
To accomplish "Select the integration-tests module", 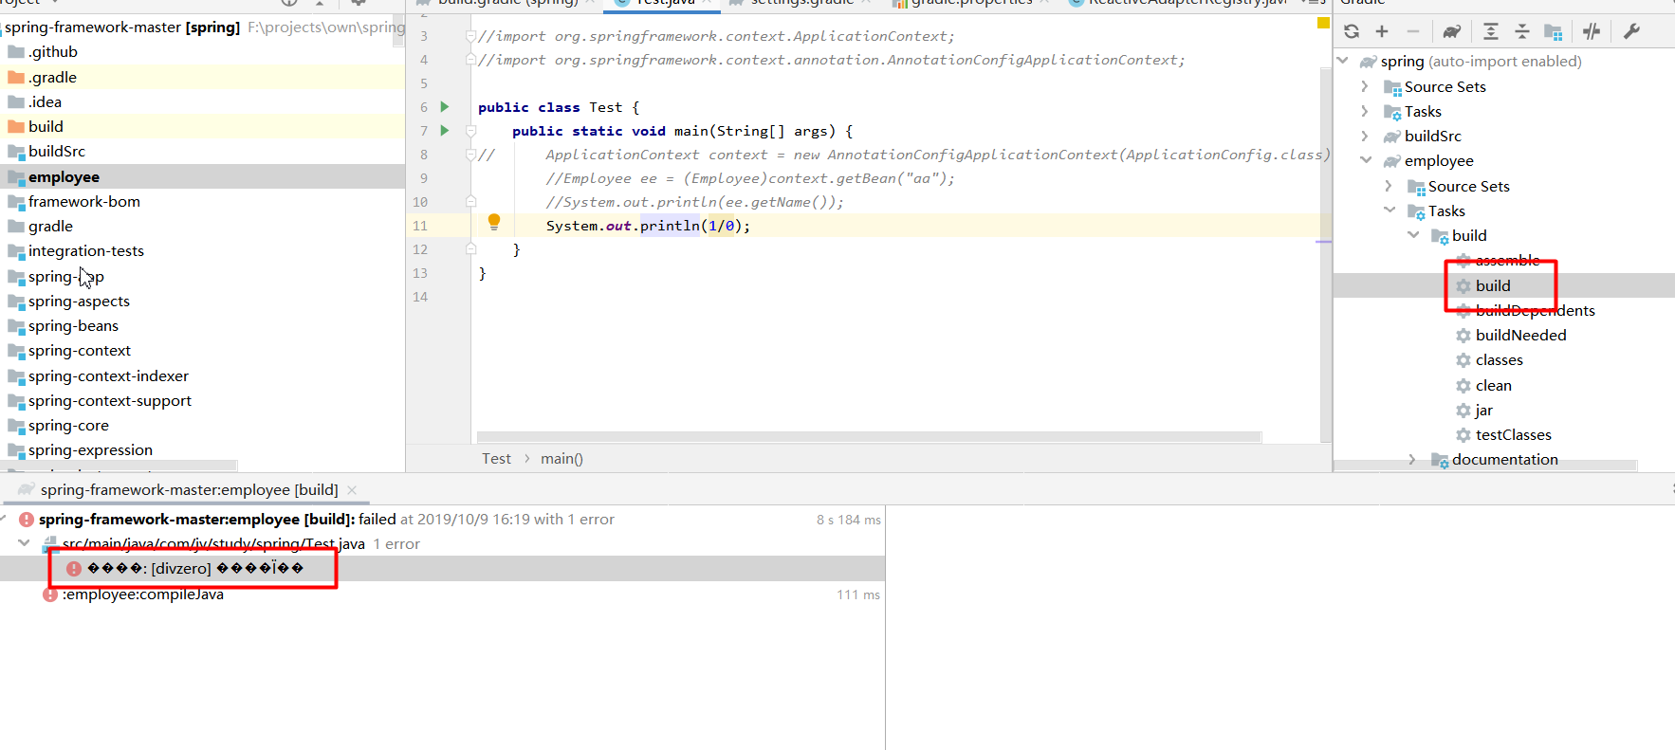I will pyautogui.click(x=86, y=250).
